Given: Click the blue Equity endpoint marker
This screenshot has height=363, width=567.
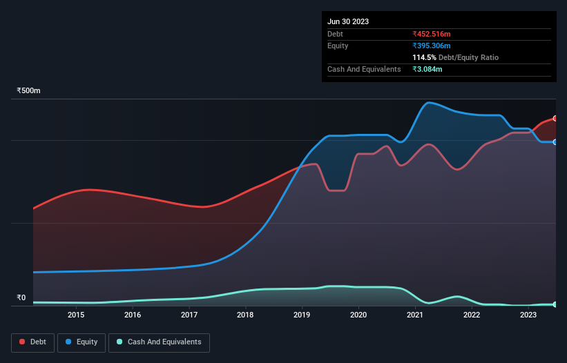Looking at the screenshot, I should [x=555, y=142].
